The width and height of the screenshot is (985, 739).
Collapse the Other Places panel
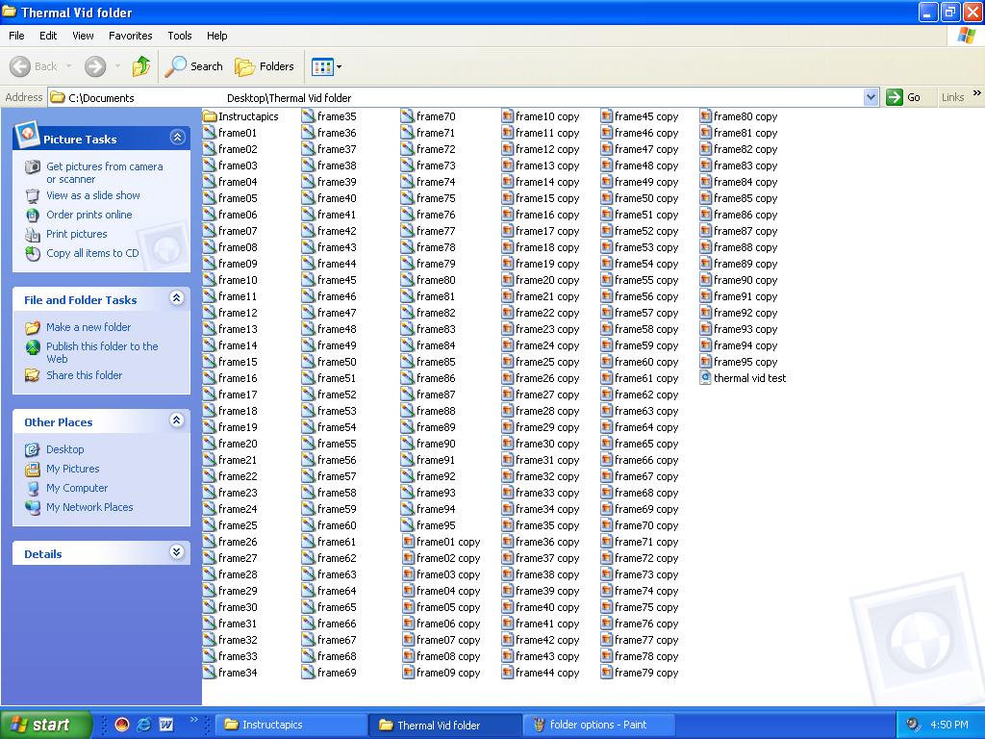[177, 420]
